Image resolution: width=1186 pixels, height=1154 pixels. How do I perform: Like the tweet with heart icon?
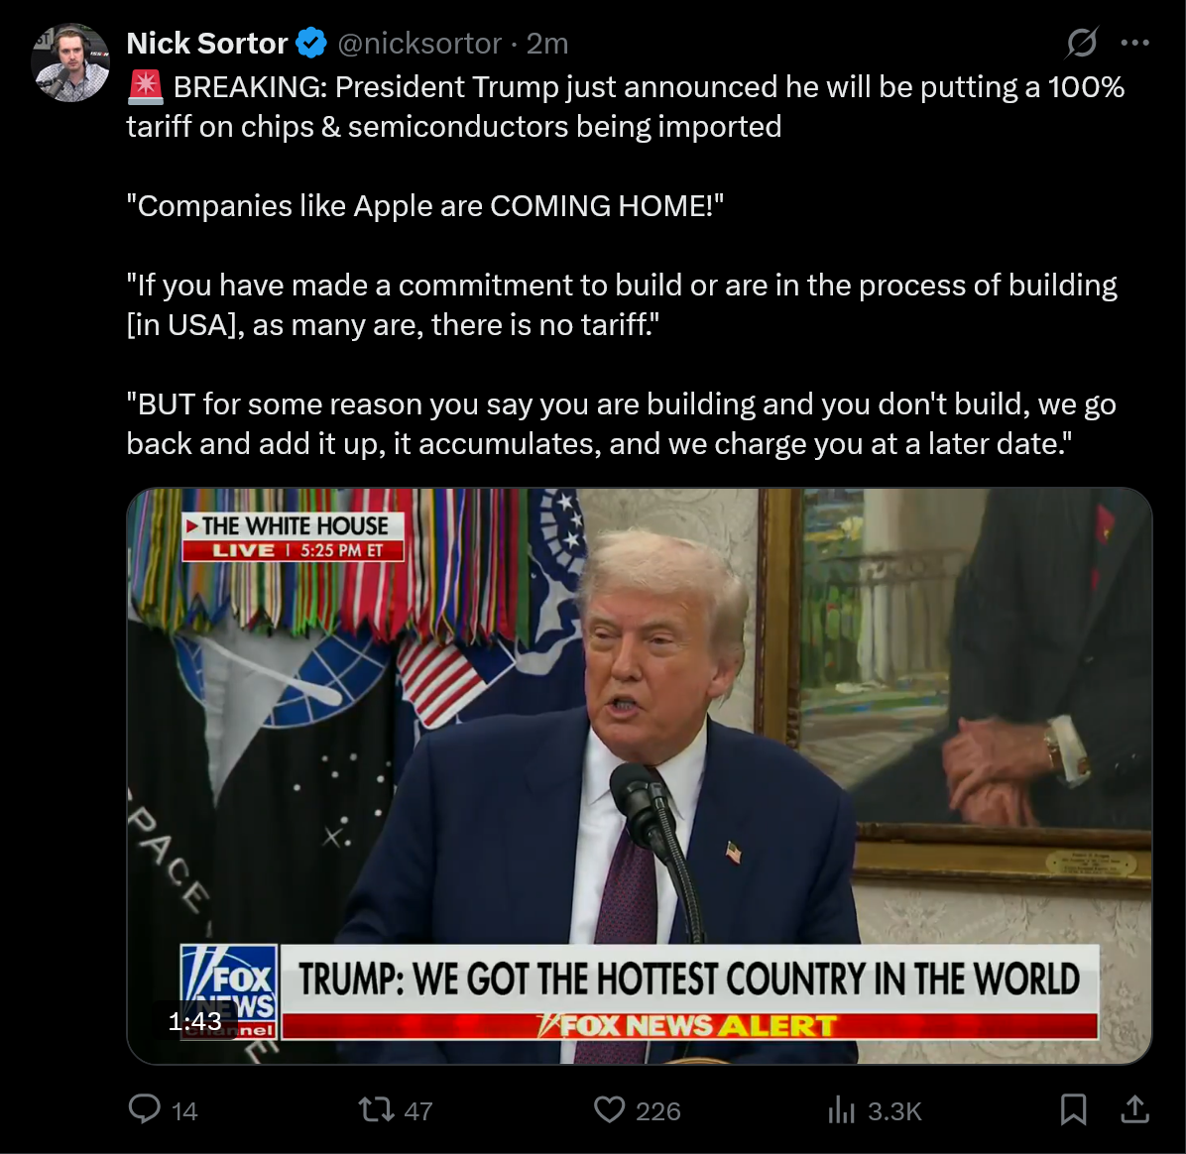pos(609,1109)
